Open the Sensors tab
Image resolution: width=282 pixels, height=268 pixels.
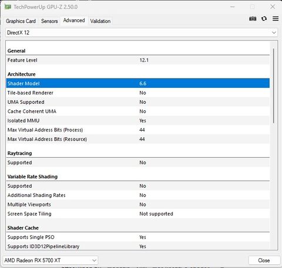[49, 21]
